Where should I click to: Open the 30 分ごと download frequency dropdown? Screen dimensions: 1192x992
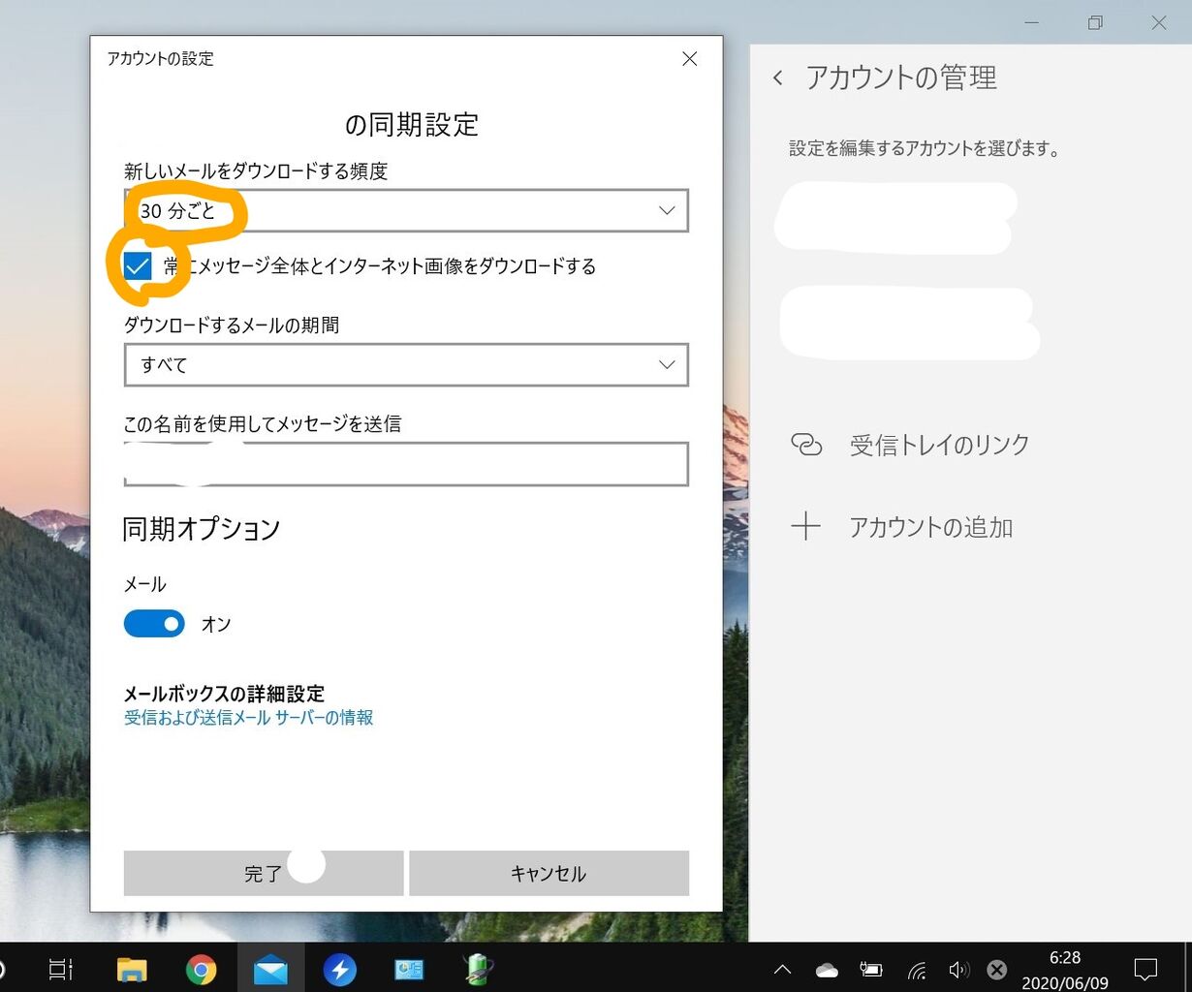[x=405, y=210]
